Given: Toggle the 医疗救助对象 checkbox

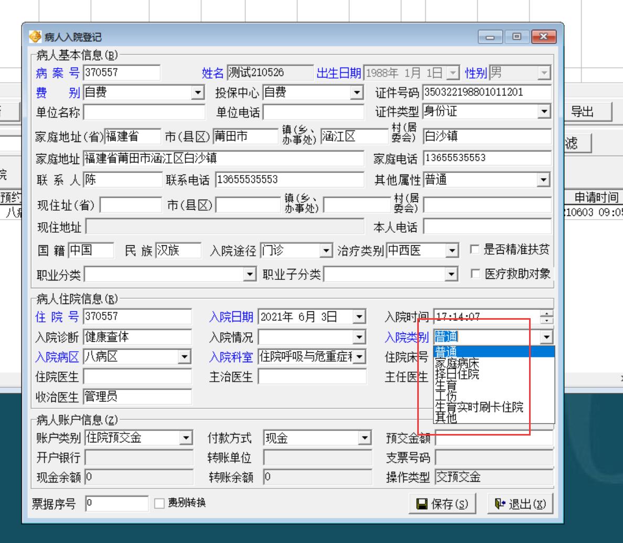Looking at the screenshot, I should pyautogui.click(x=475, y=274).
